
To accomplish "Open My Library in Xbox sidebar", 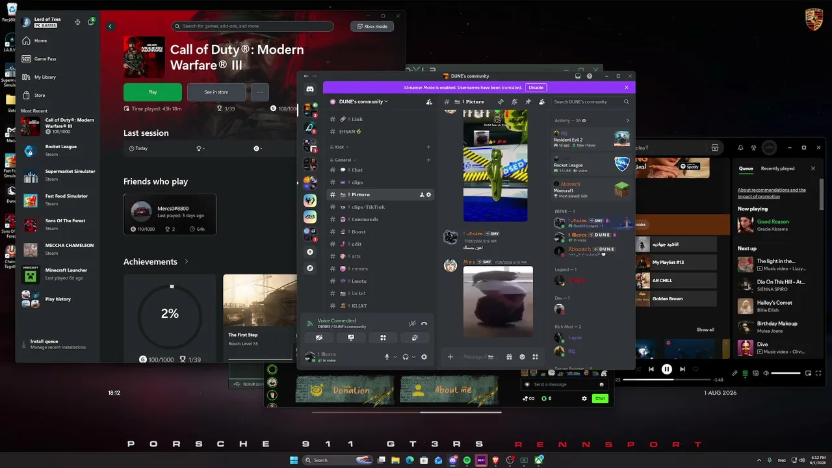I will pyautogui.click(x=58, y=77).
